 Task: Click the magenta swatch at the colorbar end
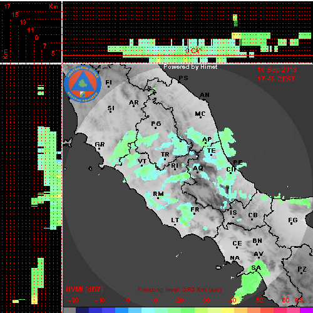(306, 310)
